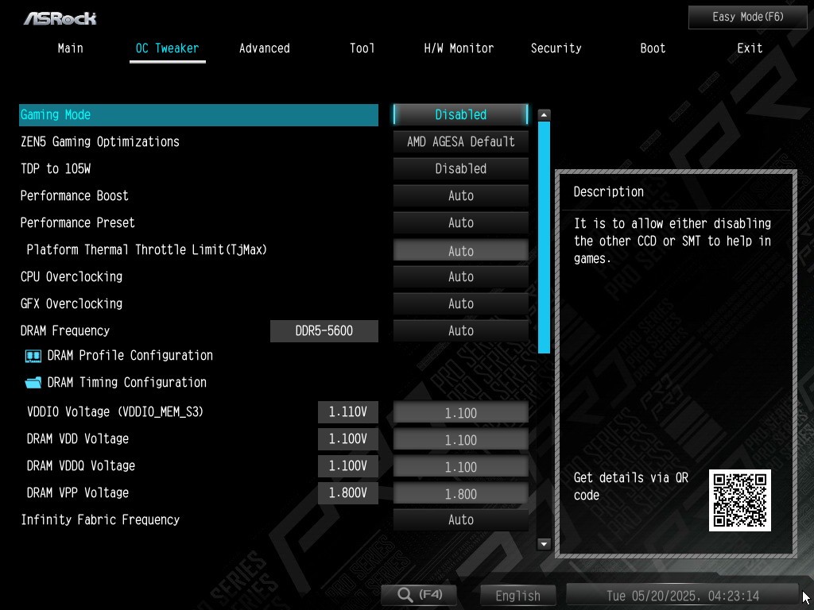Open DRAM Timing Configuration folder icon
814x610 pixels.
33,383
